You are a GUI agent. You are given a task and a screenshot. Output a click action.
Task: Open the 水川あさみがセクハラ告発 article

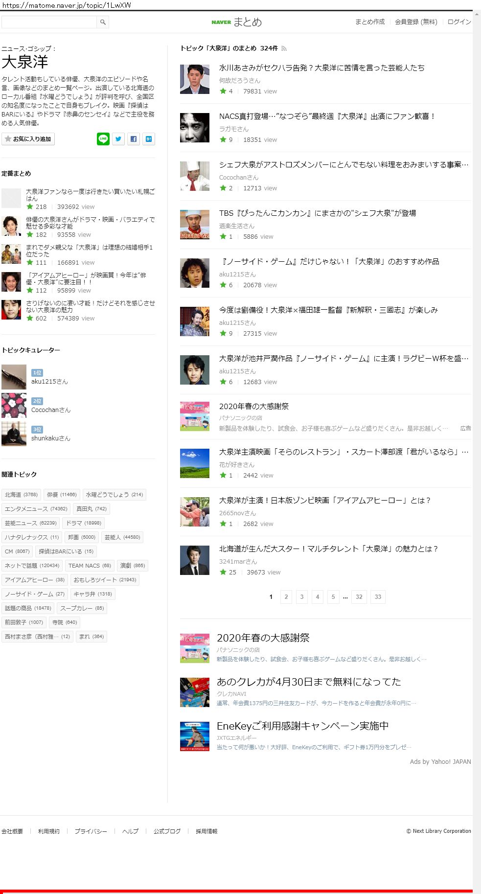[321, 68]
